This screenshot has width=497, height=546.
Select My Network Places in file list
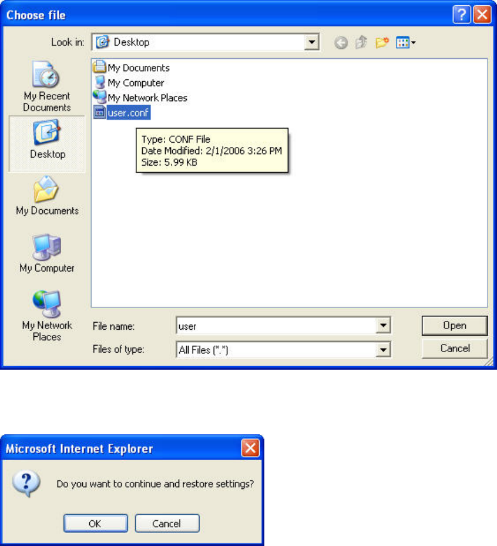coord(140,98)
